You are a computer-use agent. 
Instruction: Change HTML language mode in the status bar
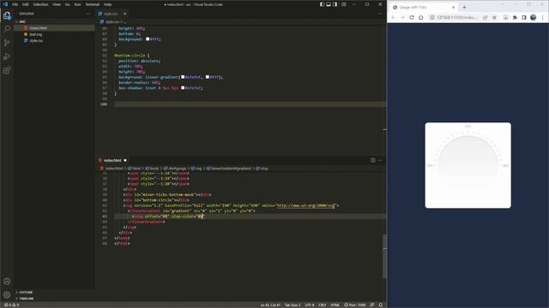click(335, 305)
